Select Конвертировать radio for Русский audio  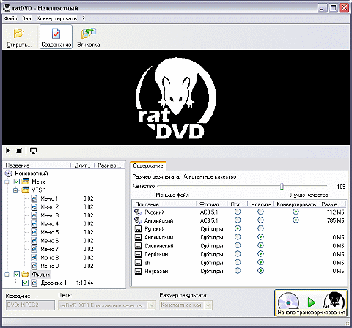click(296, 212)
